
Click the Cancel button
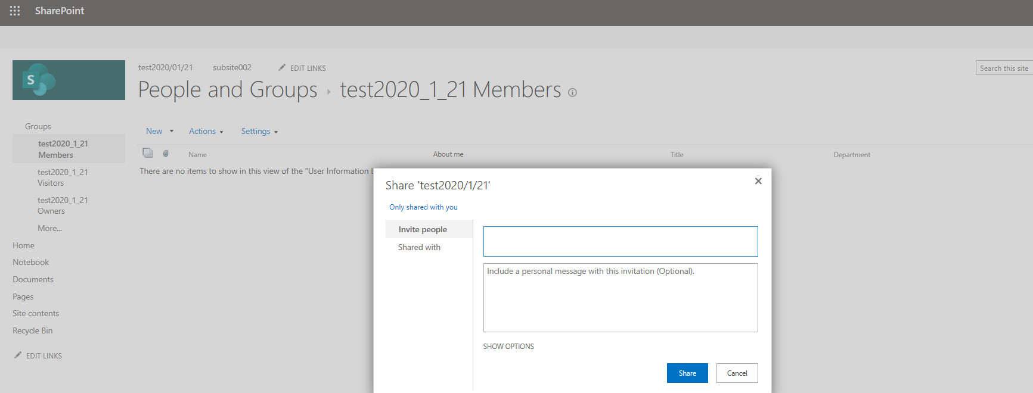(737, 373)
